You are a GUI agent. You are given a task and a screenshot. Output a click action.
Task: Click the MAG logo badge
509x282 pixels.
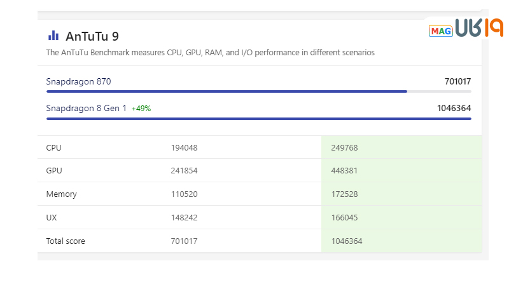coord(440,30)
